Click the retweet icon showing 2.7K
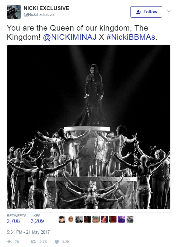 (x=33, y=242)
